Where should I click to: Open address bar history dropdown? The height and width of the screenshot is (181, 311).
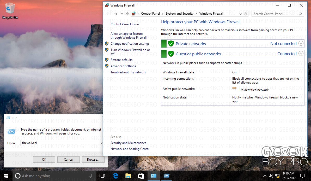[240, 14]
